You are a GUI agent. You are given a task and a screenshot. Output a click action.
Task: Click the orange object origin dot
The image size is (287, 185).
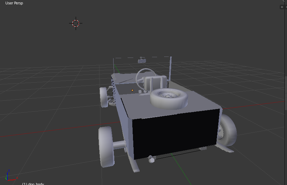coord(132,90)
